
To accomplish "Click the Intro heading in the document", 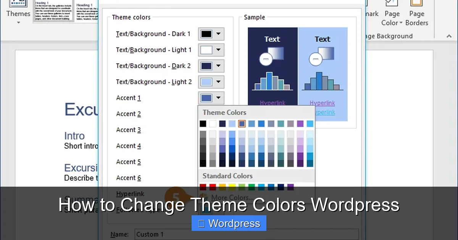I will (x=74, y=136).
